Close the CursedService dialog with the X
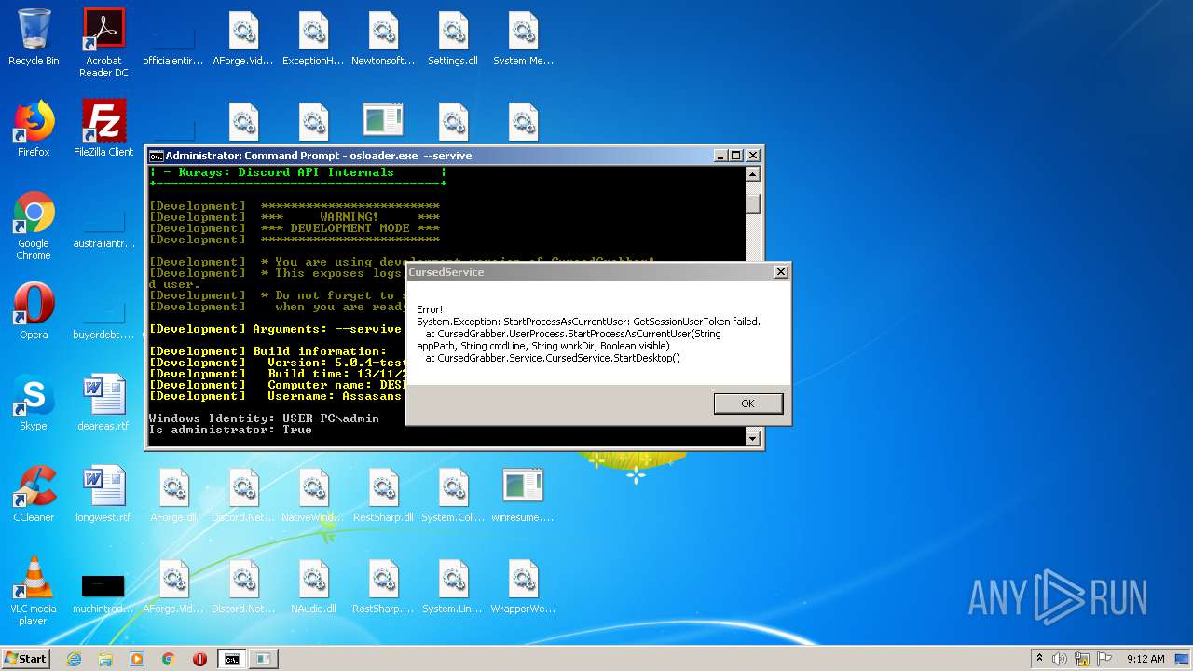 pyautogui.click(x=781, y=272)
